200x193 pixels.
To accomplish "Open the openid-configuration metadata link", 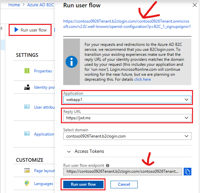I will click(127, 24).
